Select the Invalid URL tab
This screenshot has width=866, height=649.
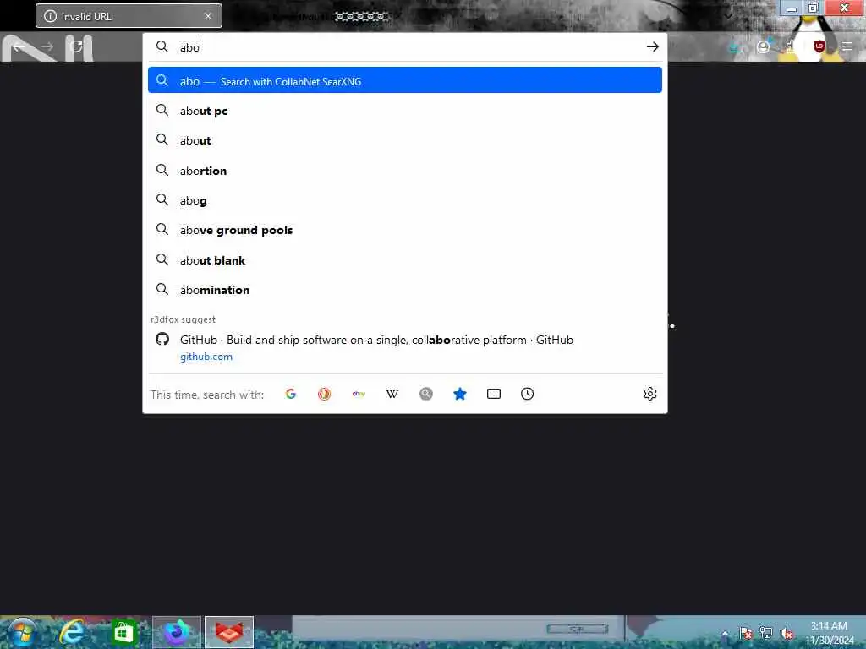pos(129,16)
